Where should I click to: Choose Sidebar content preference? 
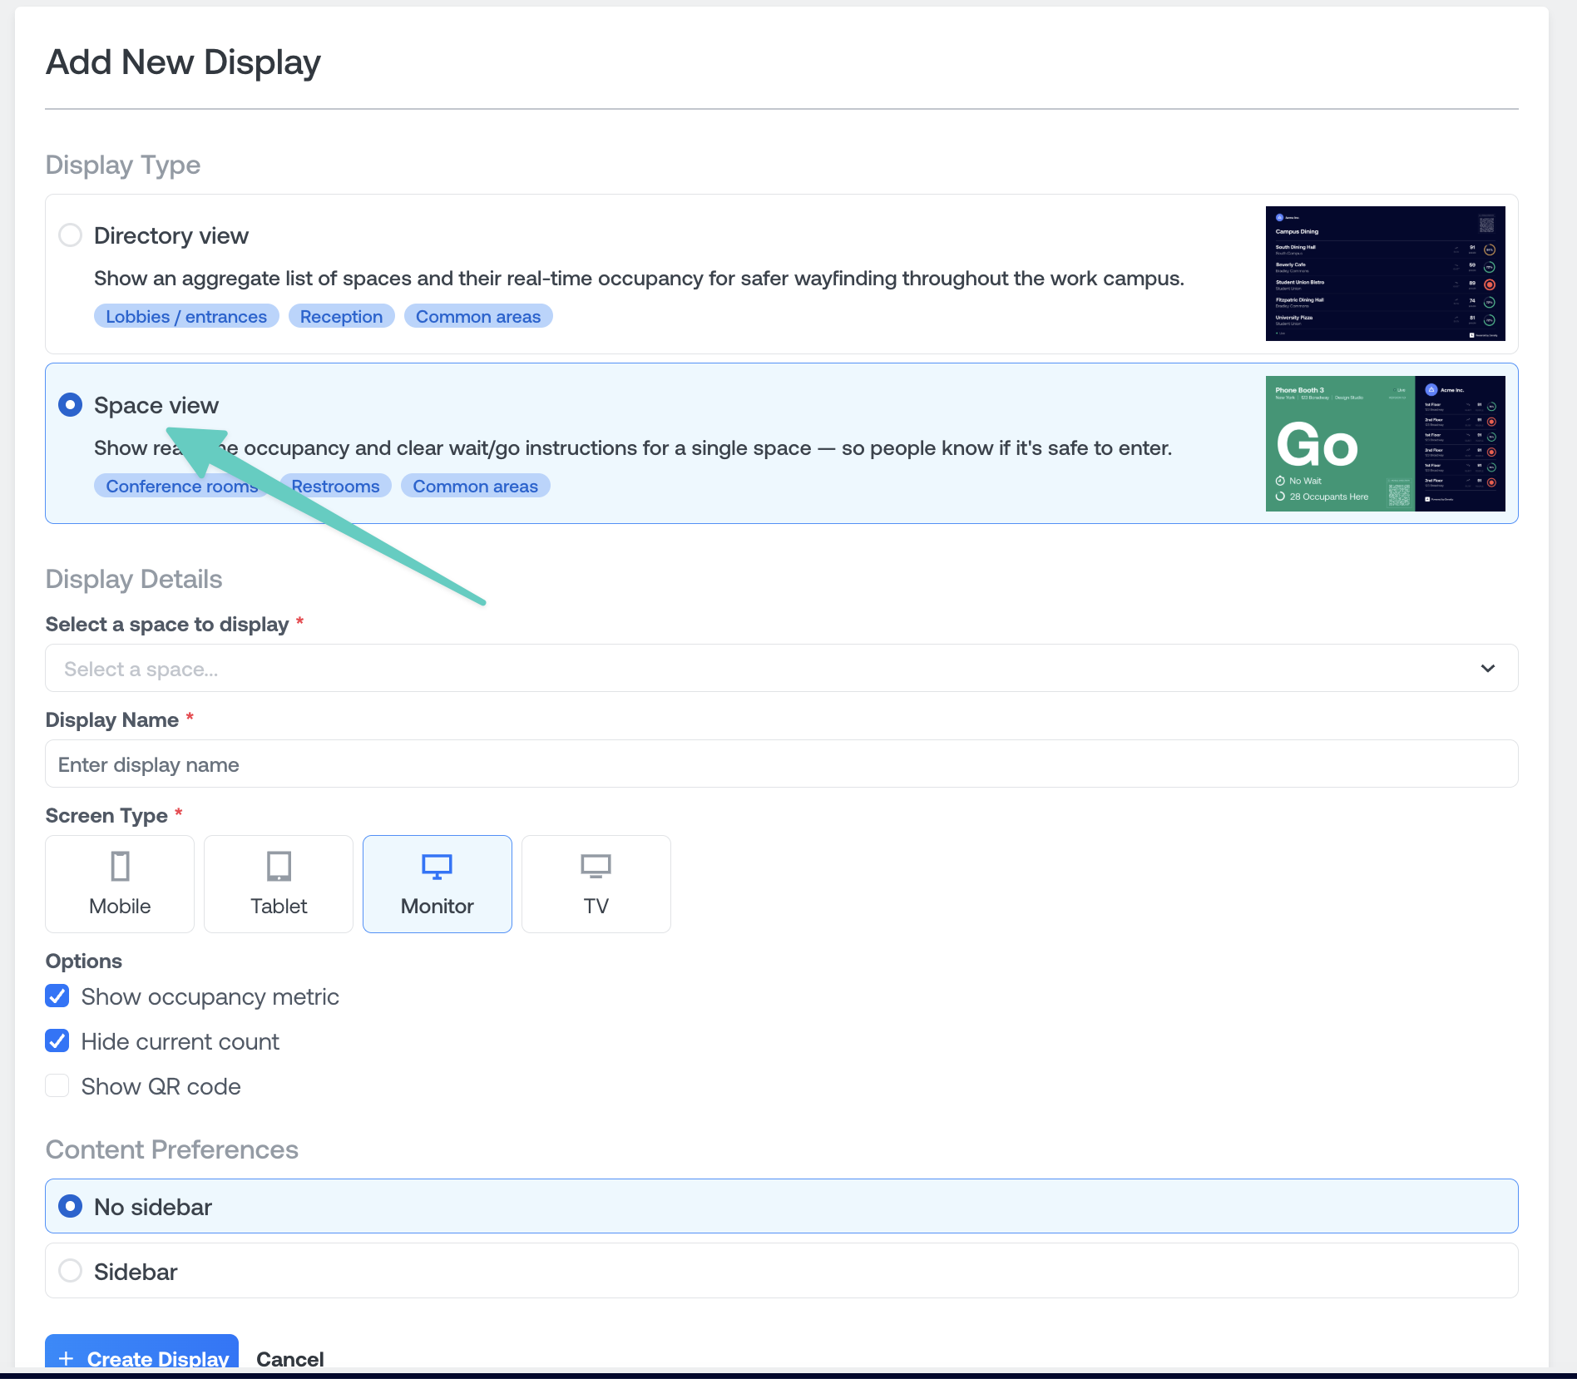(x=71, y=1271)
